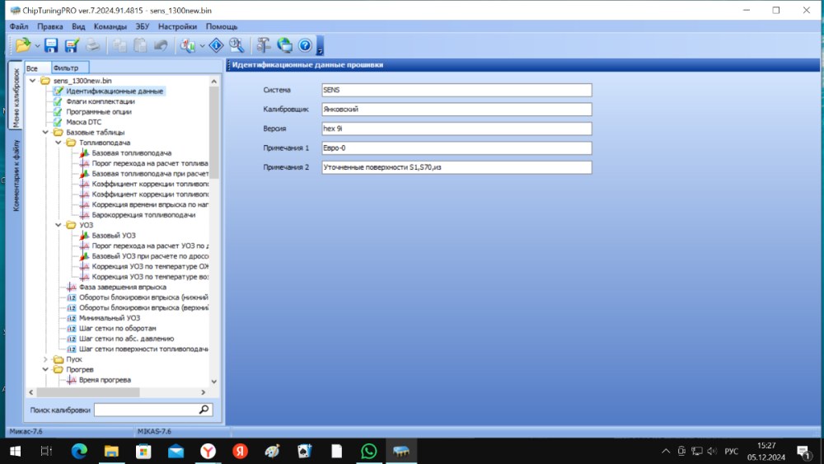Collapse the Прогрев folder

(45, 369)
